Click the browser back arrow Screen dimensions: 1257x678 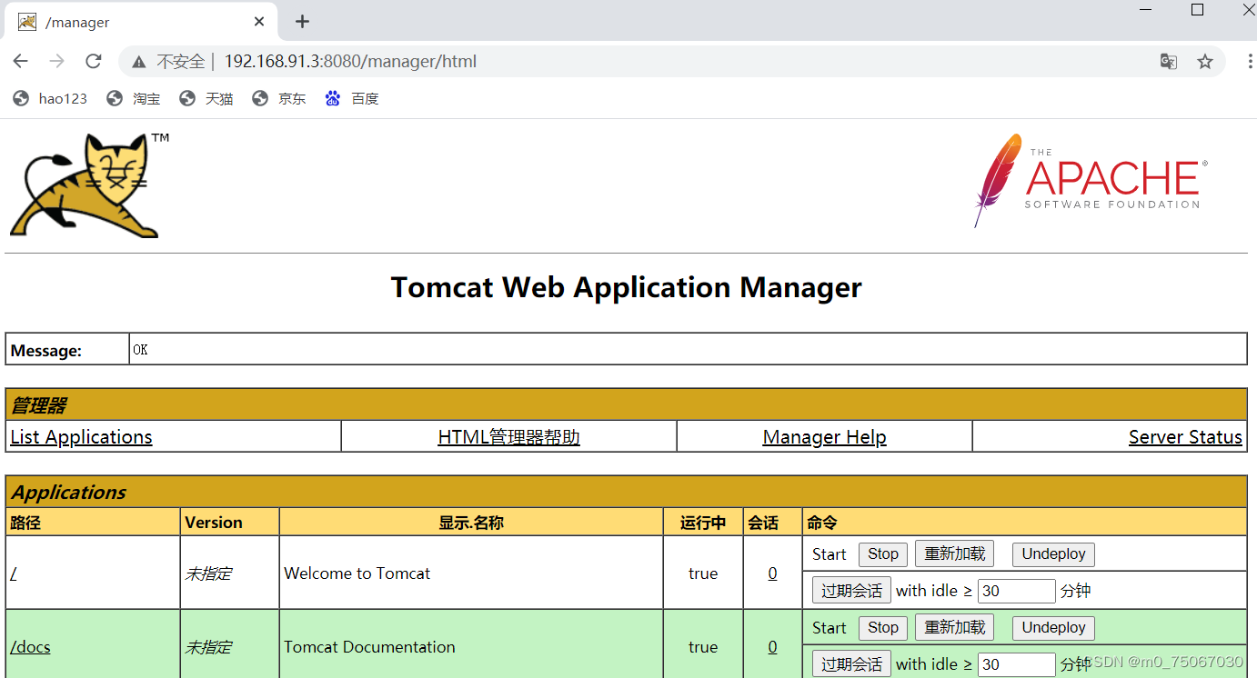pos(21,61)
